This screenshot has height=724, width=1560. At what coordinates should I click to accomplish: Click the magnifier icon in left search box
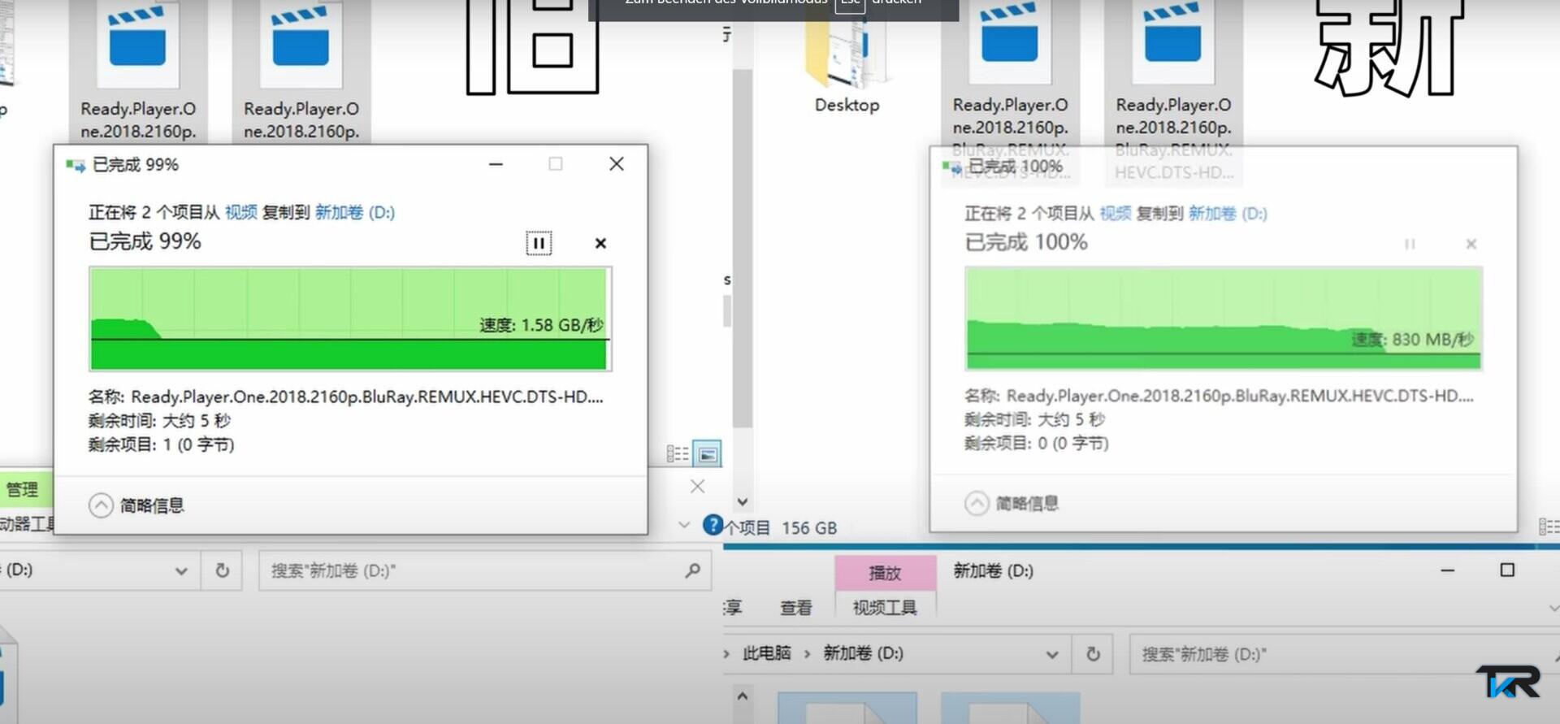692,570
